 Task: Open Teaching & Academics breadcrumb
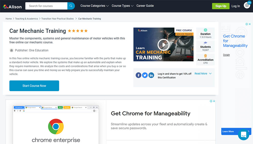tap(27, 19)
